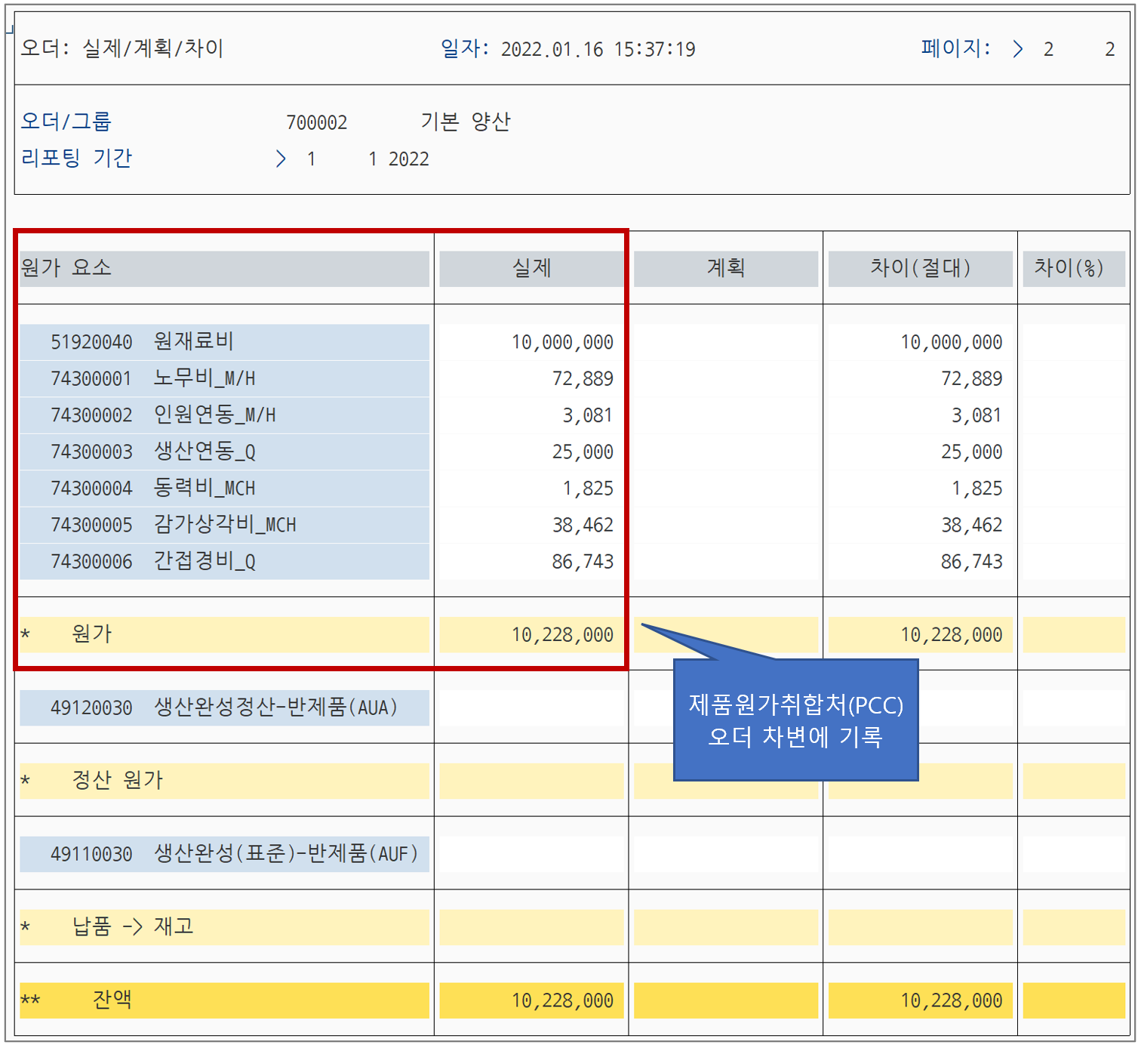Image resolution: width=1138 pixels, height=1045 pixels.
Task: Select the 차이(%) column header
Action: (1073, 268)
